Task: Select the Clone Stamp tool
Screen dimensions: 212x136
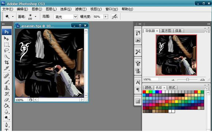Action: click(x=6, y=88)
